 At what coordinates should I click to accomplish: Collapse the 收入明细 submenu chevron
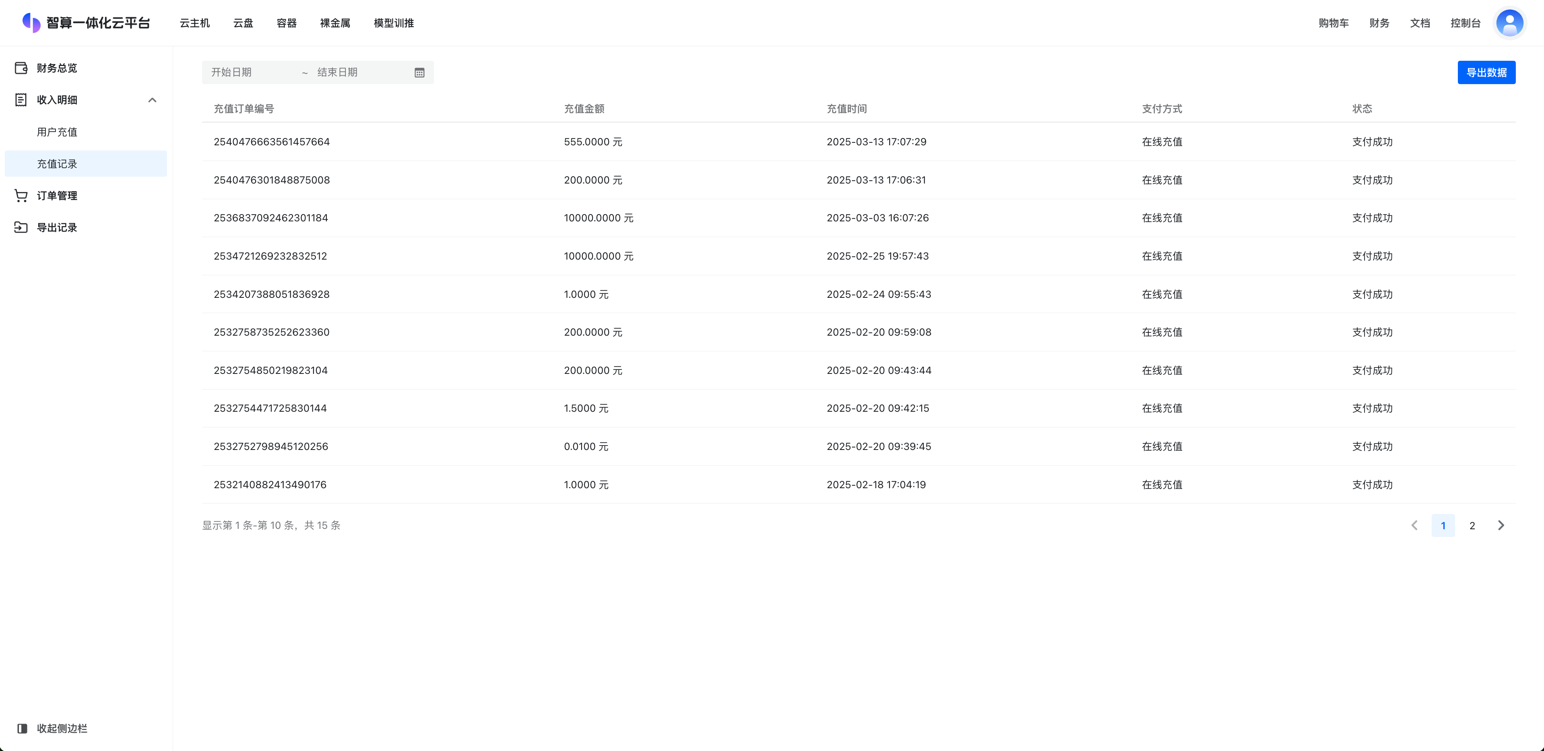152,100
